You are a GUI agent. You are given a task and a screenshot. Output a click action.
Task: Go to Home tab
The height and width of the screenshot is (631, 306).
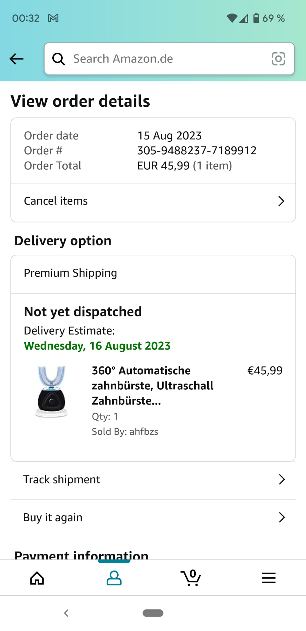point(37,578)
